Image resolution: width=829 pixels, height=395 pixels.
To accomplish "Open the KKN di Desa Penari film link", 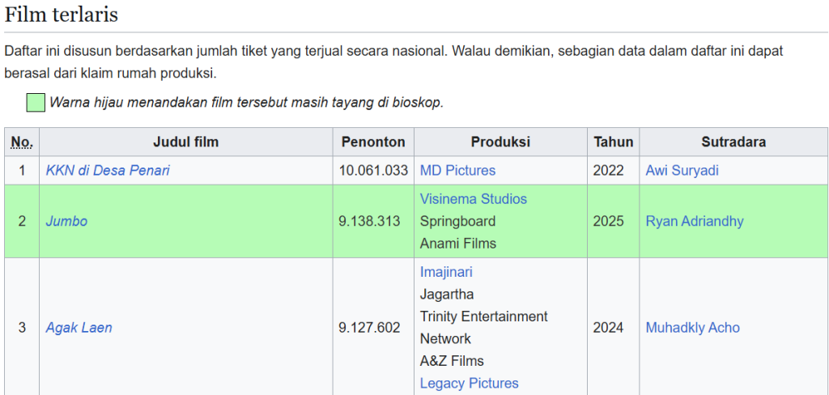I will coord(108,170).
